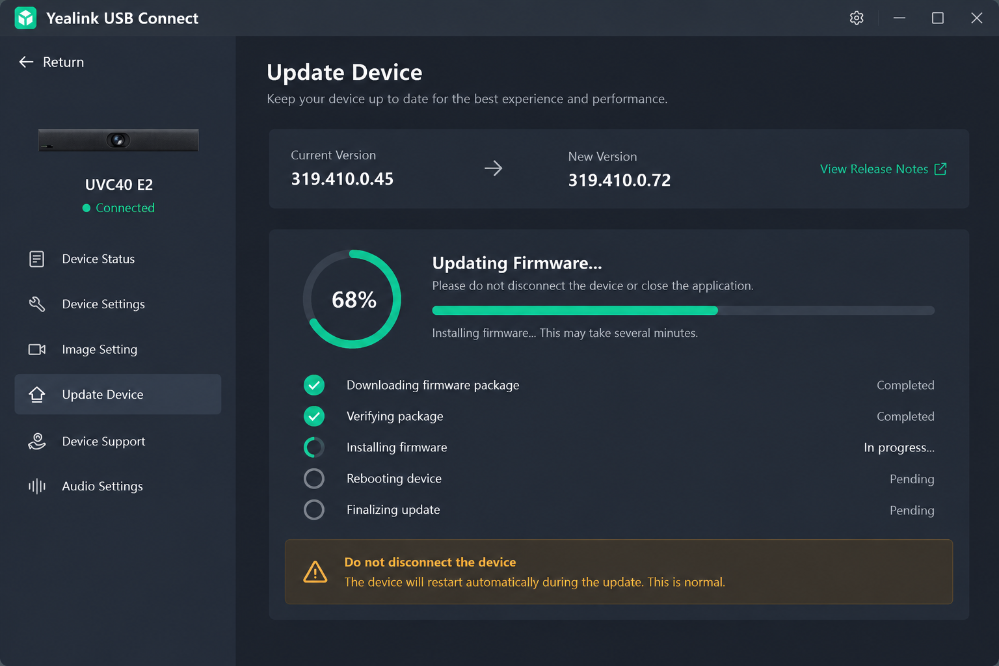Click the firmware update progress bar
999x666 pixels.
[x=684, y=310]
